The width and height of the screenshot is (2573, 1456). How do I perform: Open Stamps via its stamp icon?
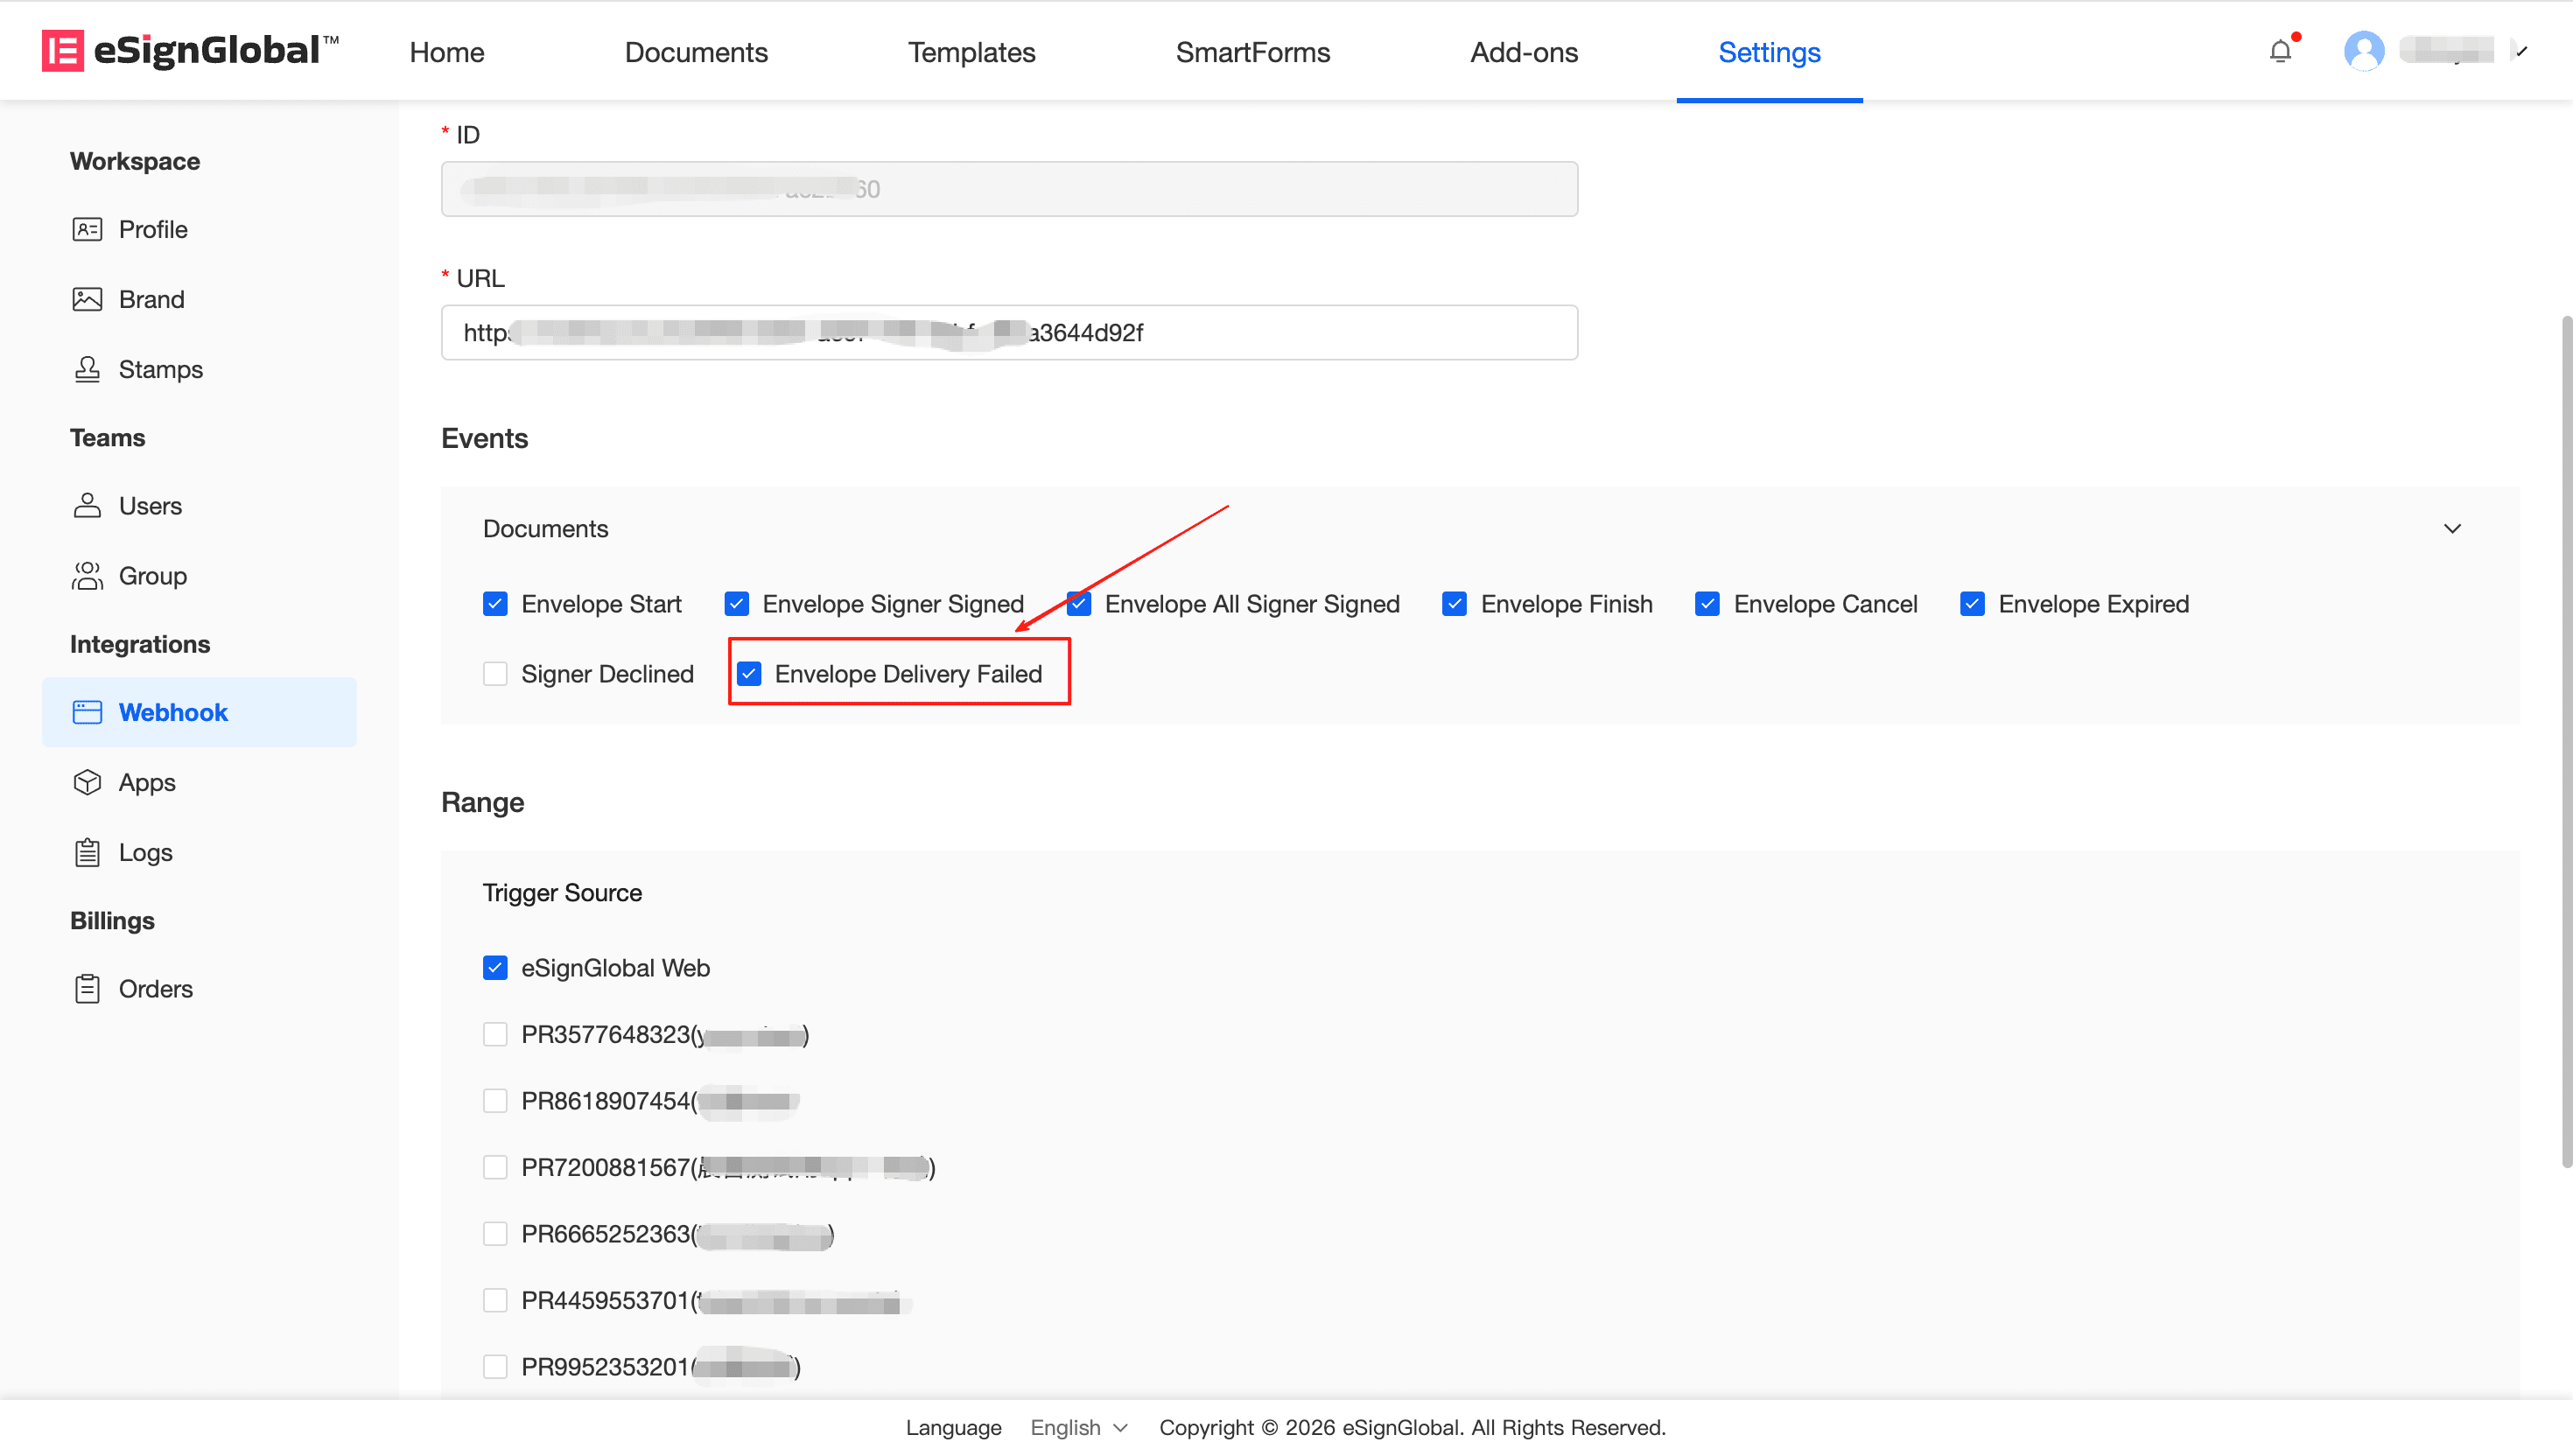(x=87, y=369)
